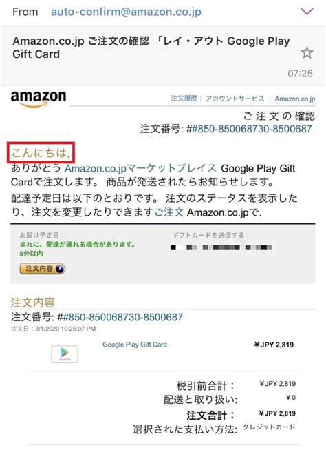Click the 注文内容 yellow button
Screen dimensions: 326x450
coord(43,269)
